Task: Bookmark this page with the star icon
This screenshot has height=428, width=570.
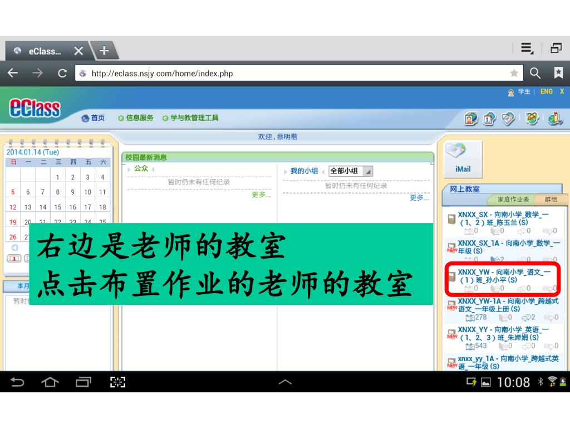Action: [x=514, y=73]
